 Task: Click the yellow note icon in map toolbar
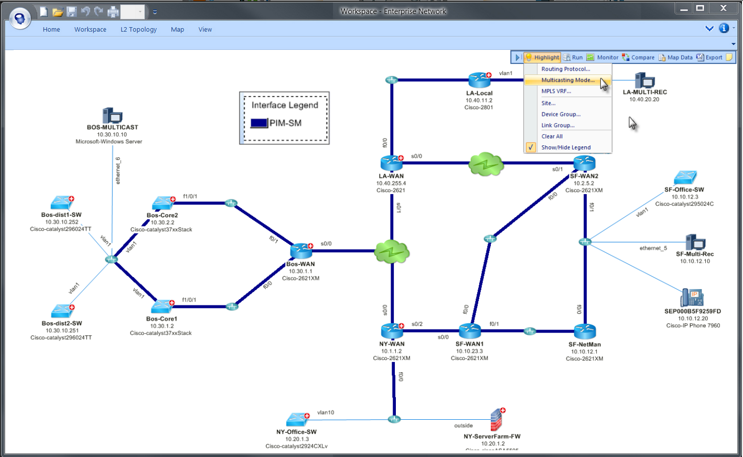tap(729, 57)
